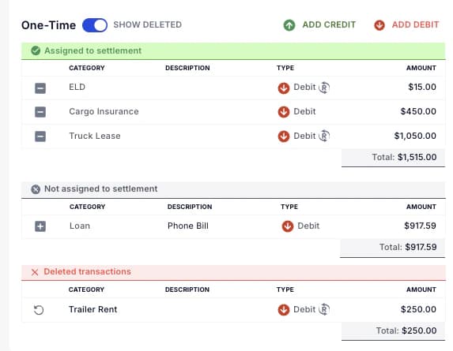Click the debit arrow icon in Cargo Insurance row

click(284, 112)
